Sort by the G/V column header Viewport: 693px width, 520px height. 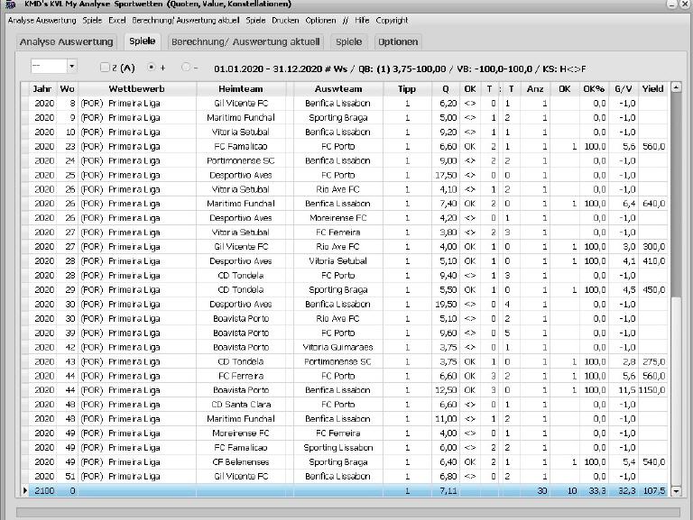(x=624, y=88)
